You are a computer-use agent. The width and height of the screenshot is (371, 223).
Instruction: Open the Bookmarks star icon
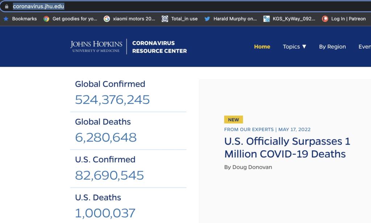[6, 19]
